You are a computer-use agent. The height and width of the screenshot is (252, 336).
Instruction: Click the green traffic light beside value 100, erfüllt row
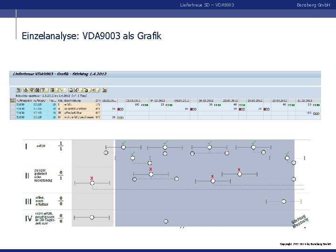[145, 105]
